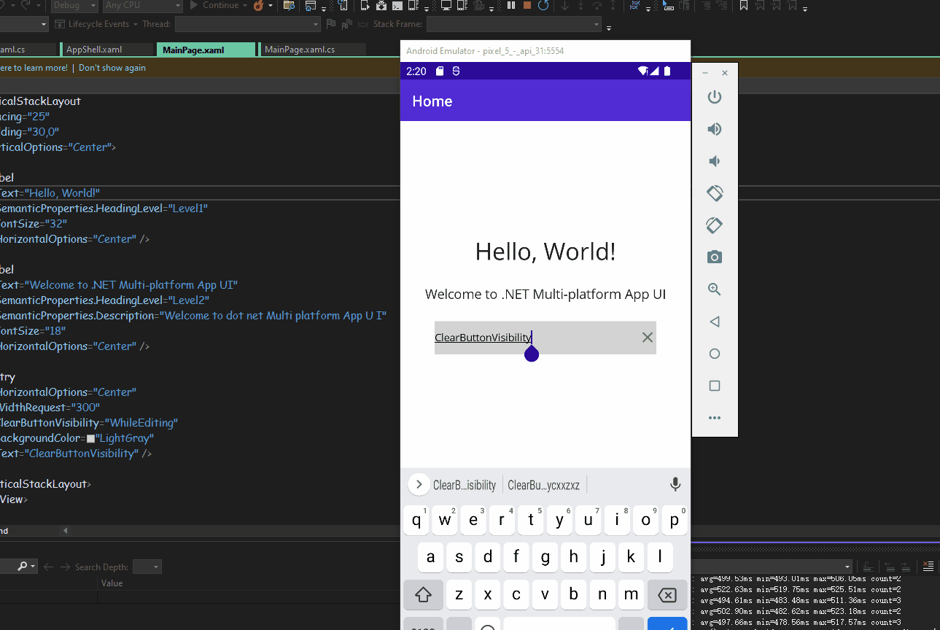The image size is (940, 630).
Task: Tap the keyboard backspace key
Action: click(667, 595)
